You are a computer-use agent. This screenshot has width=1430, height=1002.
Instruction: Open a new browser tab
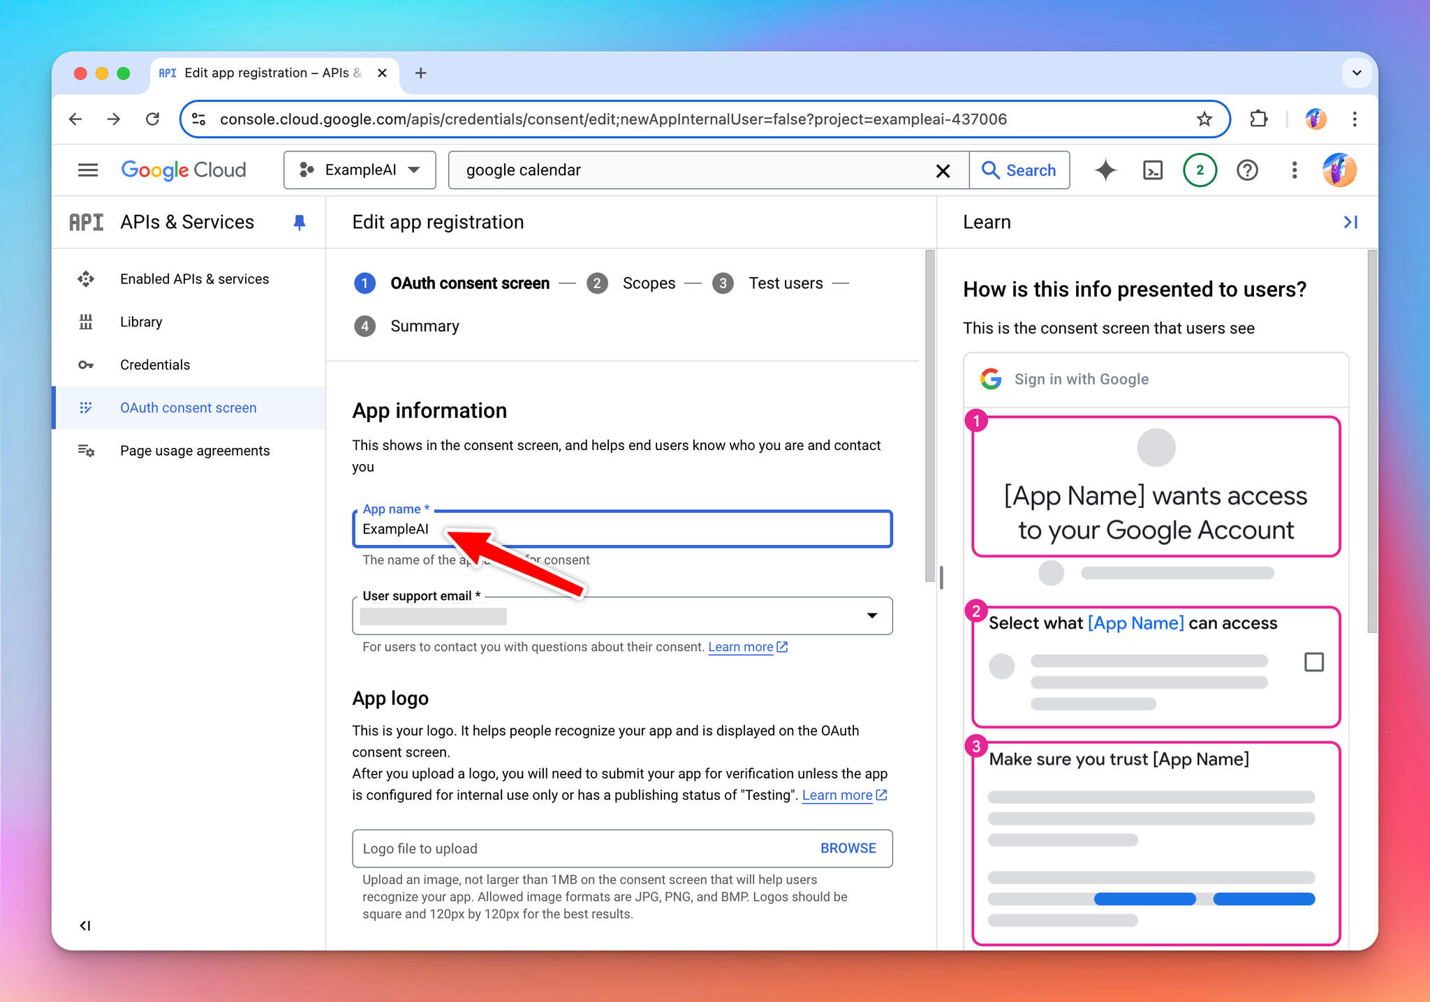[420, 73]
